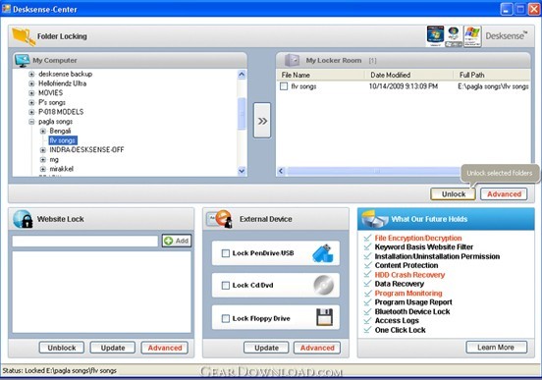The image size is (542, 380).
Task: Click Keyword Basis Website Filter text
Action: click(424, 246)
